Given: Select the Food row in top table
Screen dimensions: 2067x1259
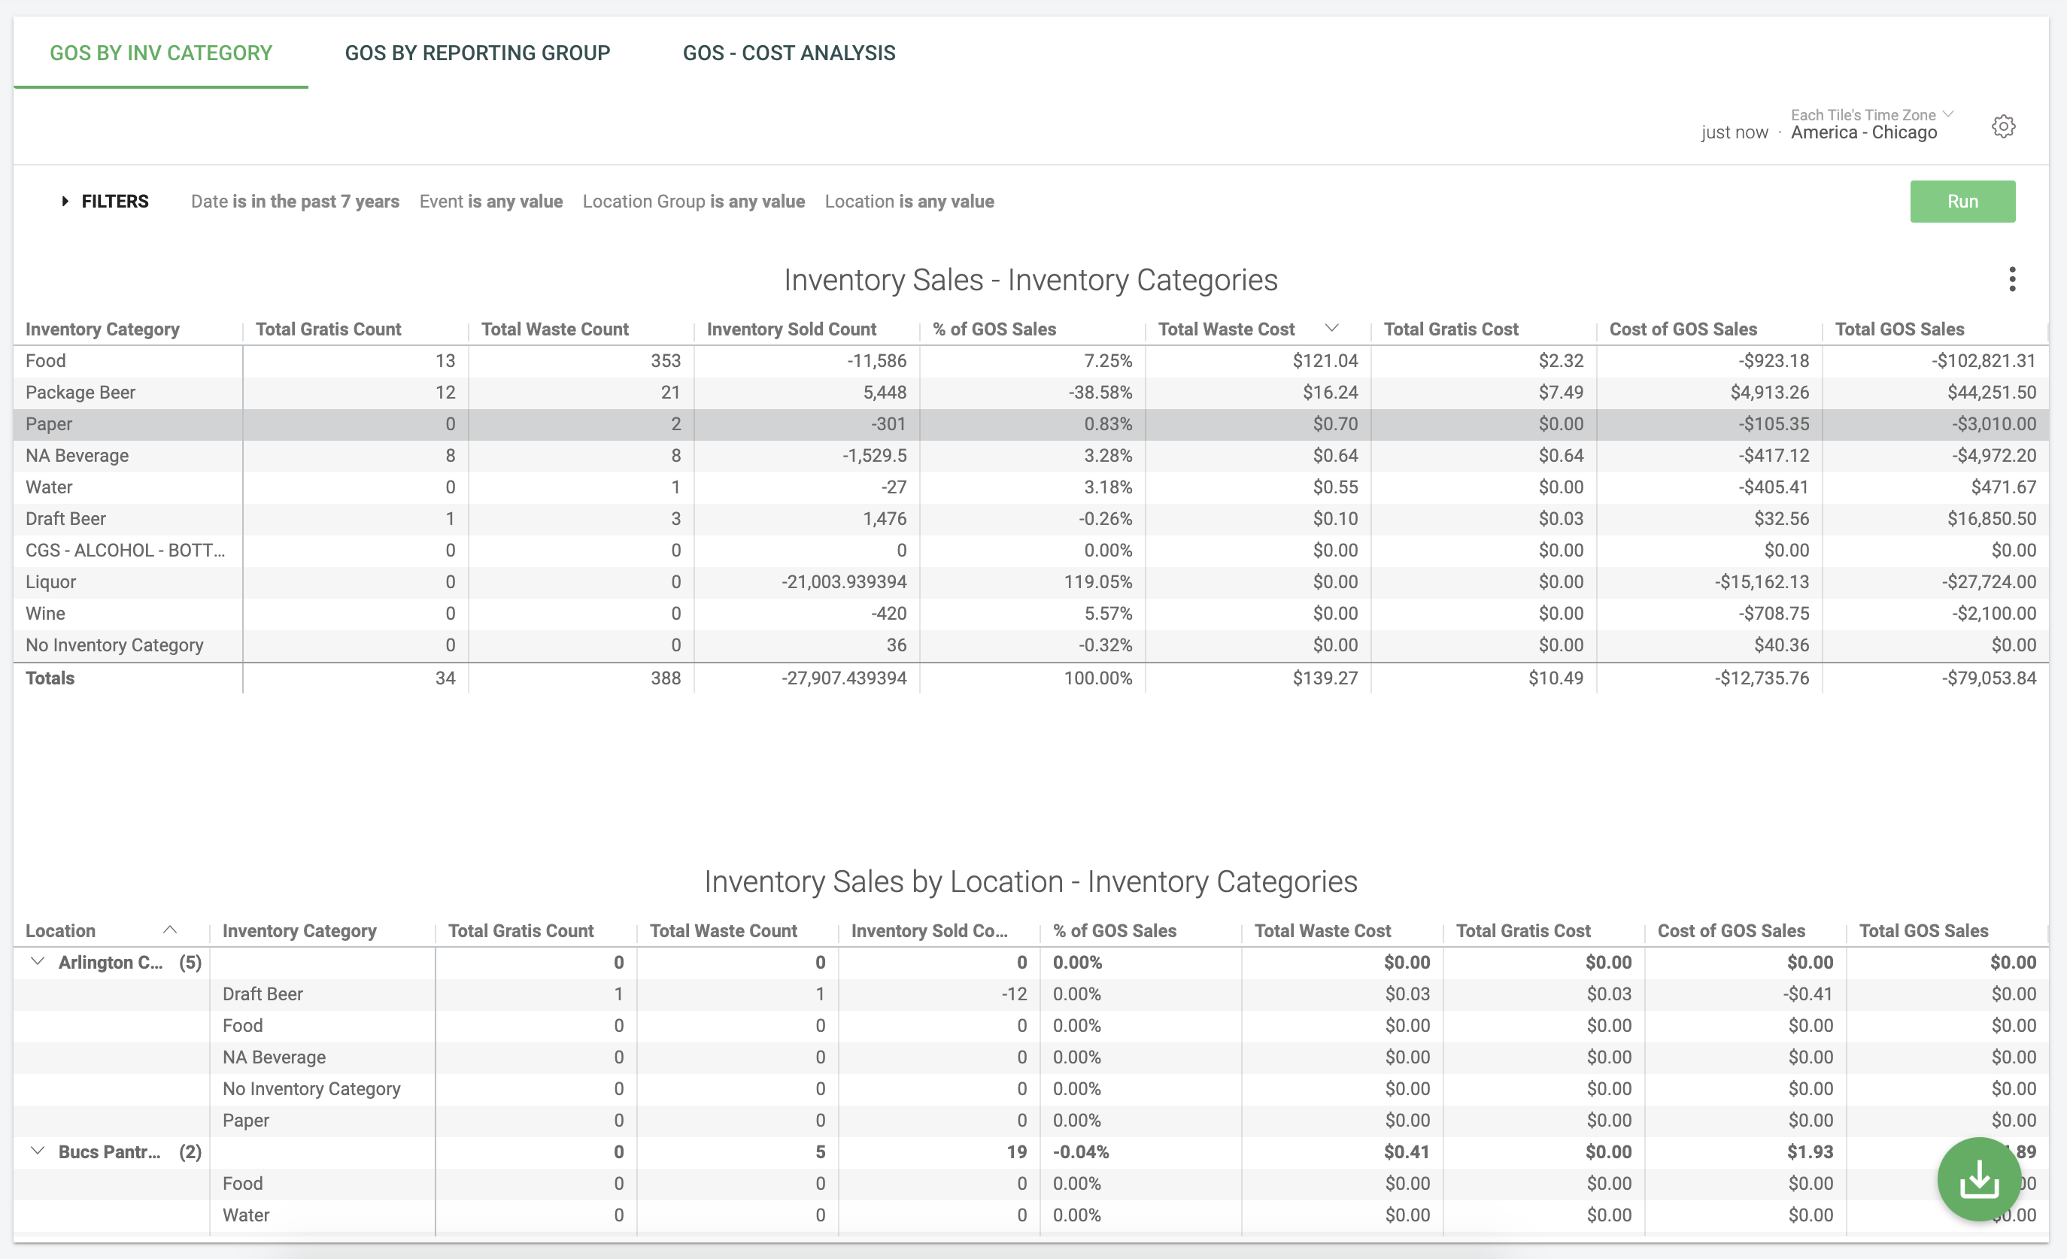Looking at the screenshot, I should point(1031,361).
